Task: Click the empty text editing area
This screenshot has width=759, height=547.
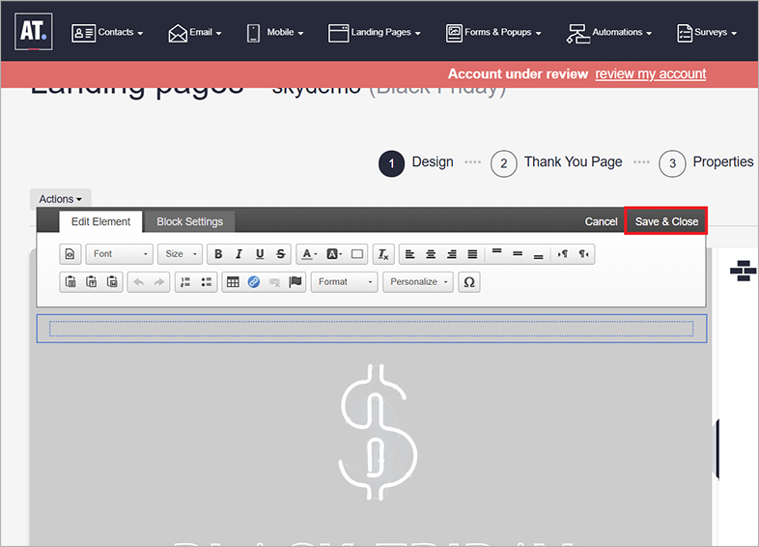Action: click(x=371, y=329)
